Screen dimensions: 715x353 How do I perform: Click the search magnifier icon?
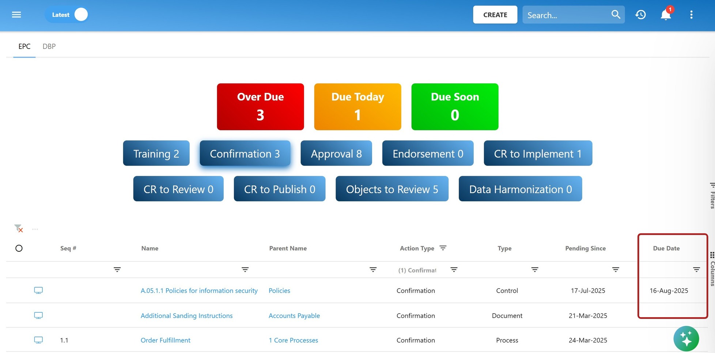[x=616, y=15]
